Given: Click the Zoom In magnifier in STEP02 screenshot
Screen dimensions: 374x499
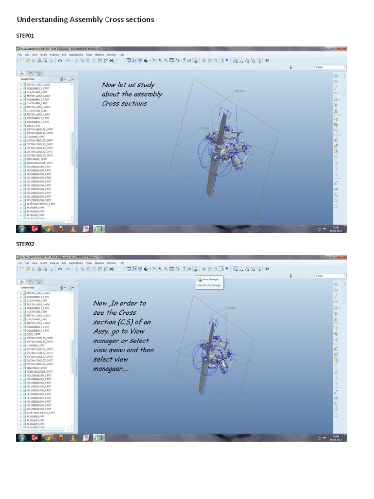Looking at the screenshot, I should 160,269.
